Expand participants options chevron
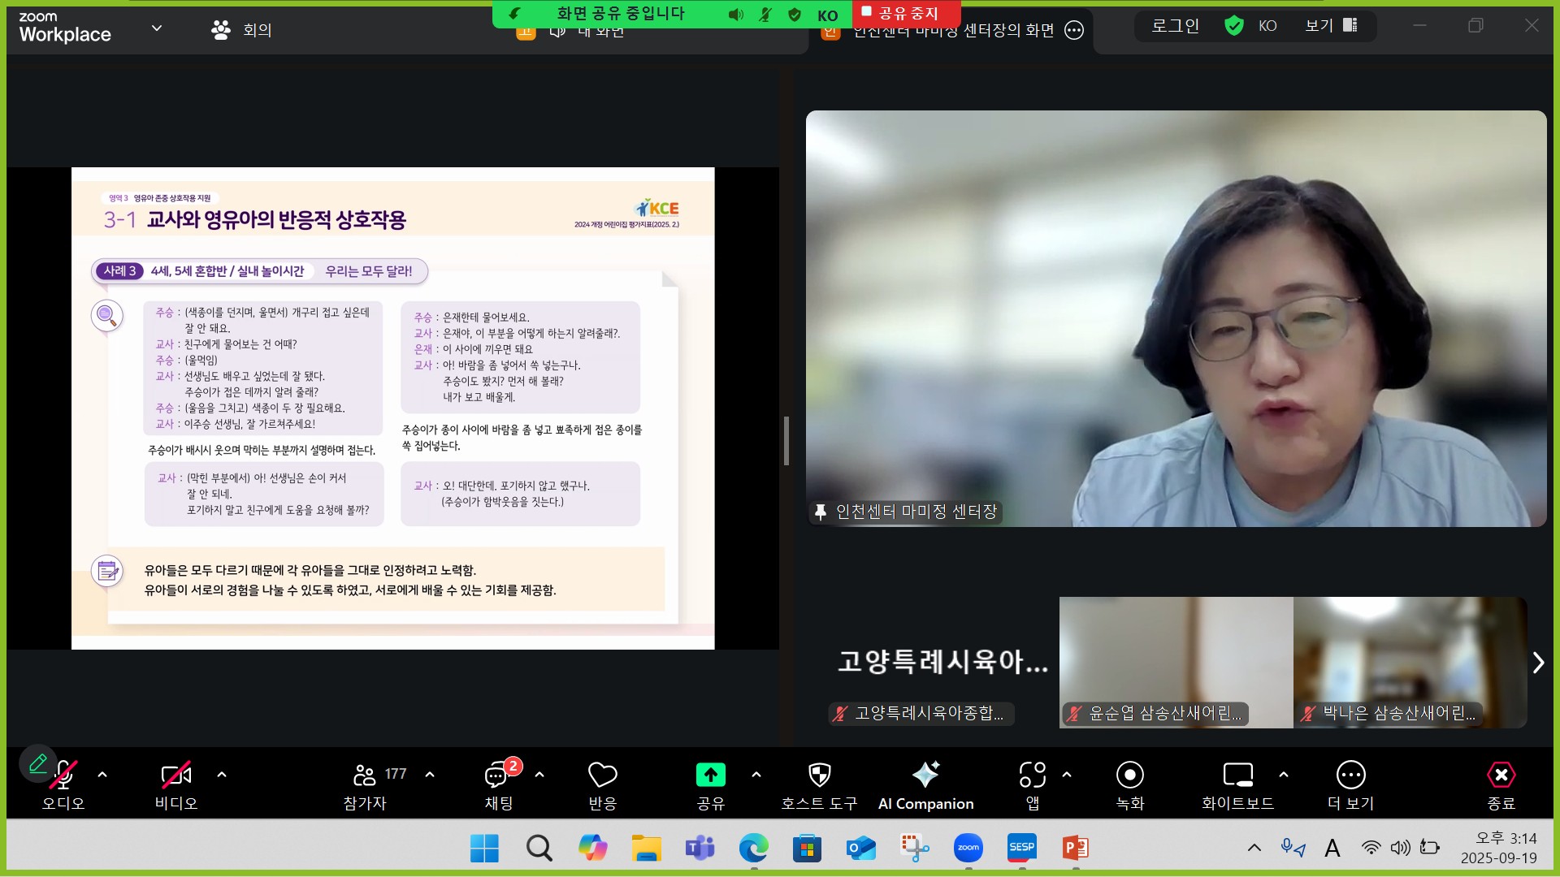1560x877 pixels. point(430,775)
